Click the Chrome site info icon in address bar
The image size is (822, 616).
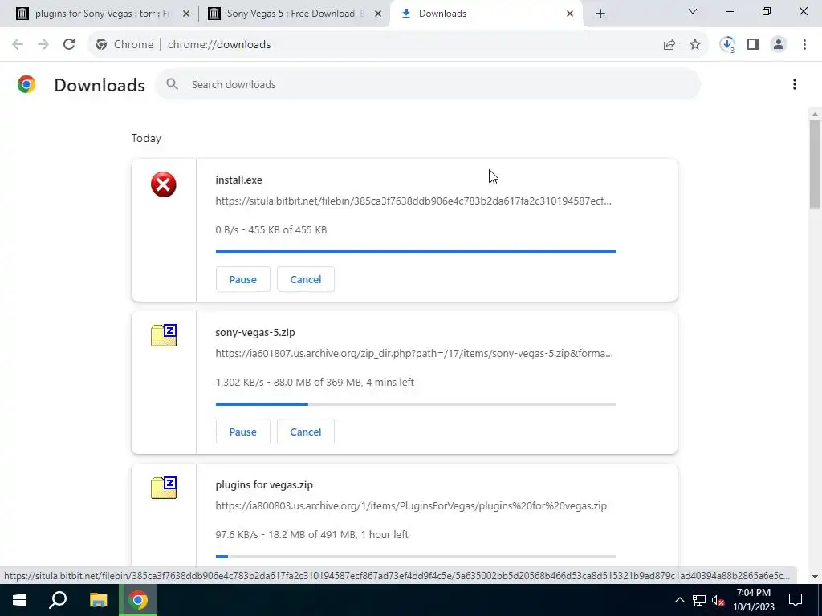(101, 45)
